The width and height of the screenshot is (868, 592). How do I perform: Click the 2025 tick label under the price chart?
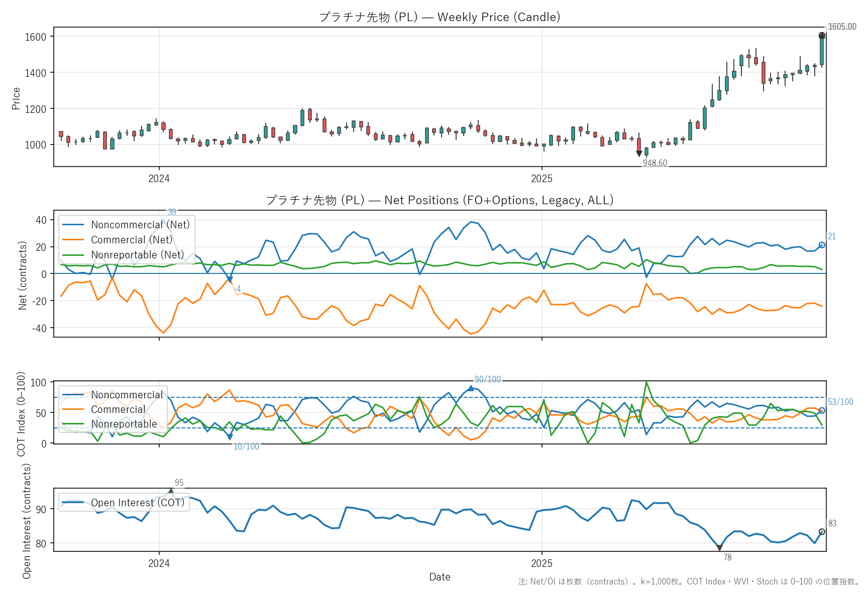541,179
